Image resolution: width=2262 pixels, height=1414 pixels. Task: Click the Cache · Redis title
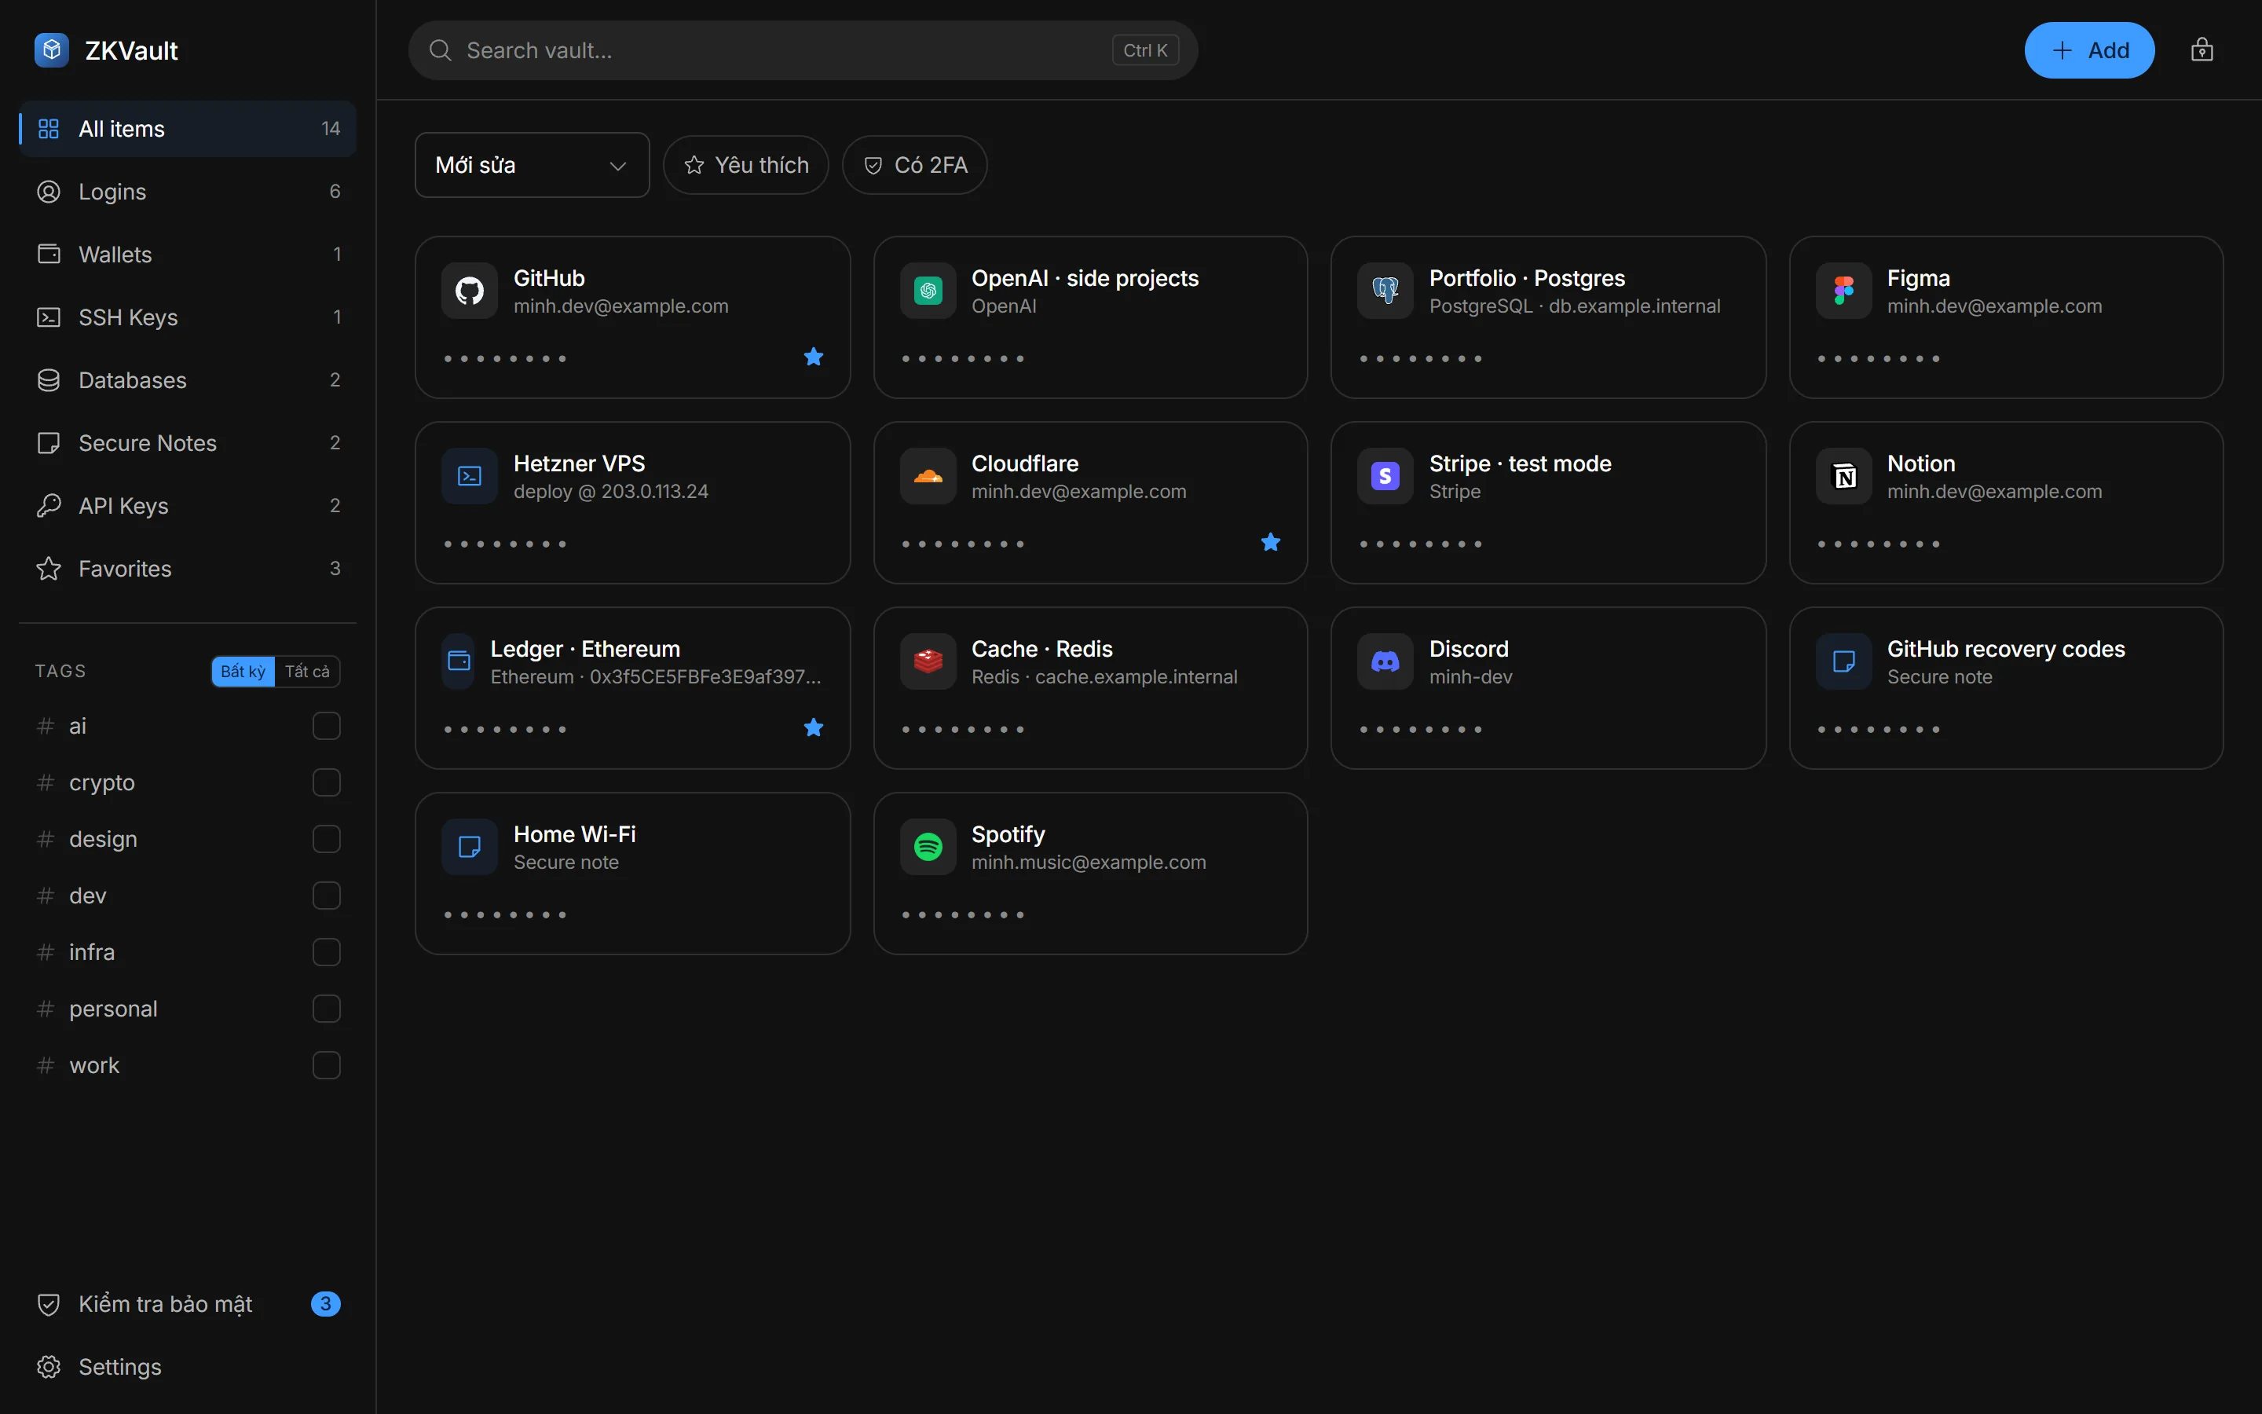click(x=1041, y=648)
